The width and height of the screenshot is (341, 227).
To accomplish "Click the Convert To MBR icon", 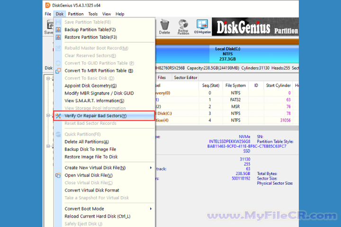I will coord(58,70).
